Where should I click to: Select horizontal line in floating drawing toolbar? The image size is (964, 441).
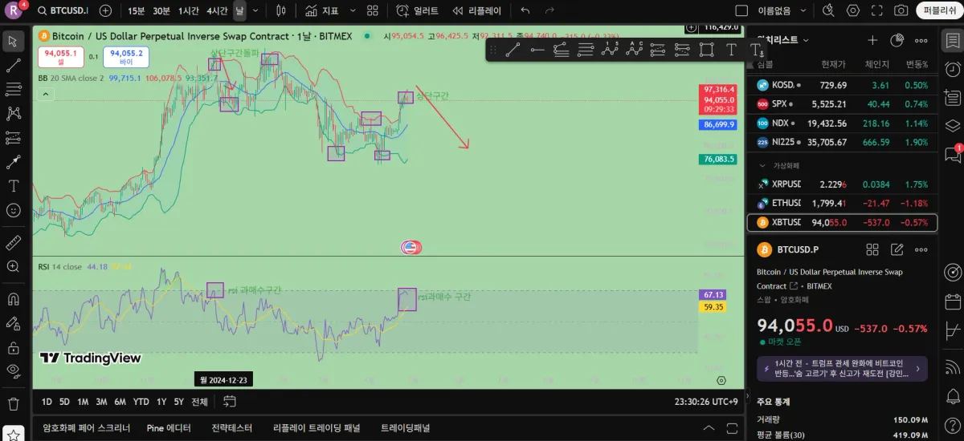pos(537,50)
